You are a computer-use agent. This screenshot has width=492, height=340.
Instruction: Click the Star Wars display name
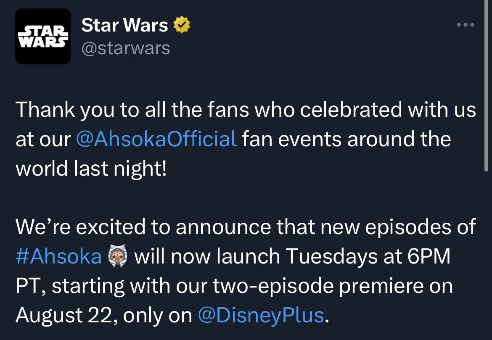[124, 25]
